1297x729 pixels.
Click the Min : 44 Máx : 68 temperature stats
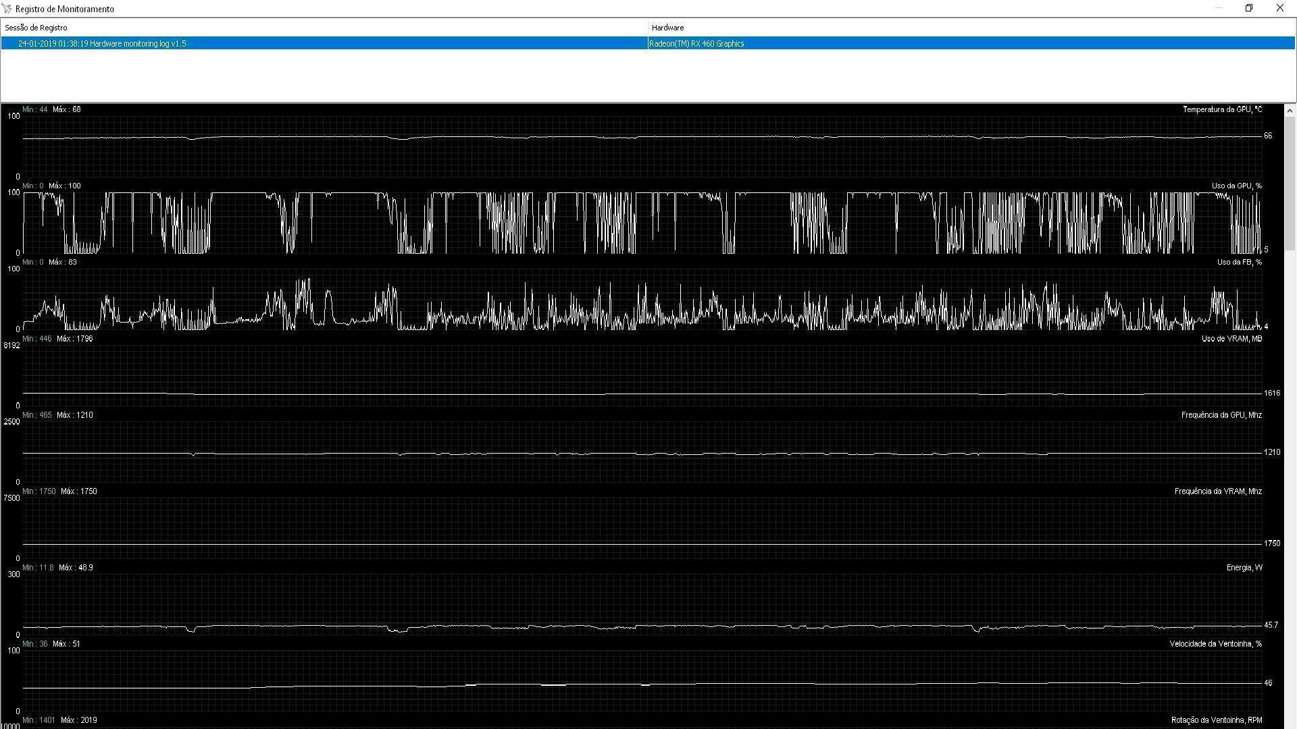[51, 109]
